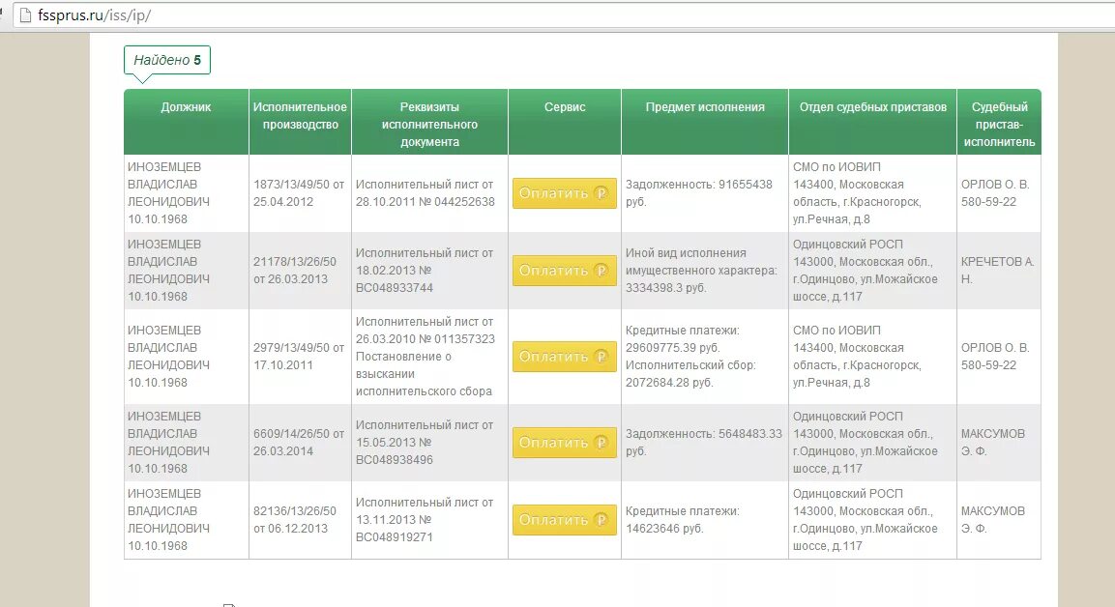Expand the Предмет исполнения column header
The height and width of the screenshot is (607, 1115).
tap(705, 107)
